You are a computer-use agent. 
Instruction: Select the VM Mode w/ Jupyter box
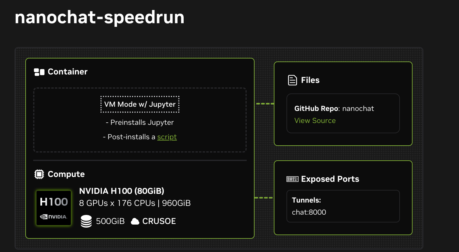(x=140, y=104)
